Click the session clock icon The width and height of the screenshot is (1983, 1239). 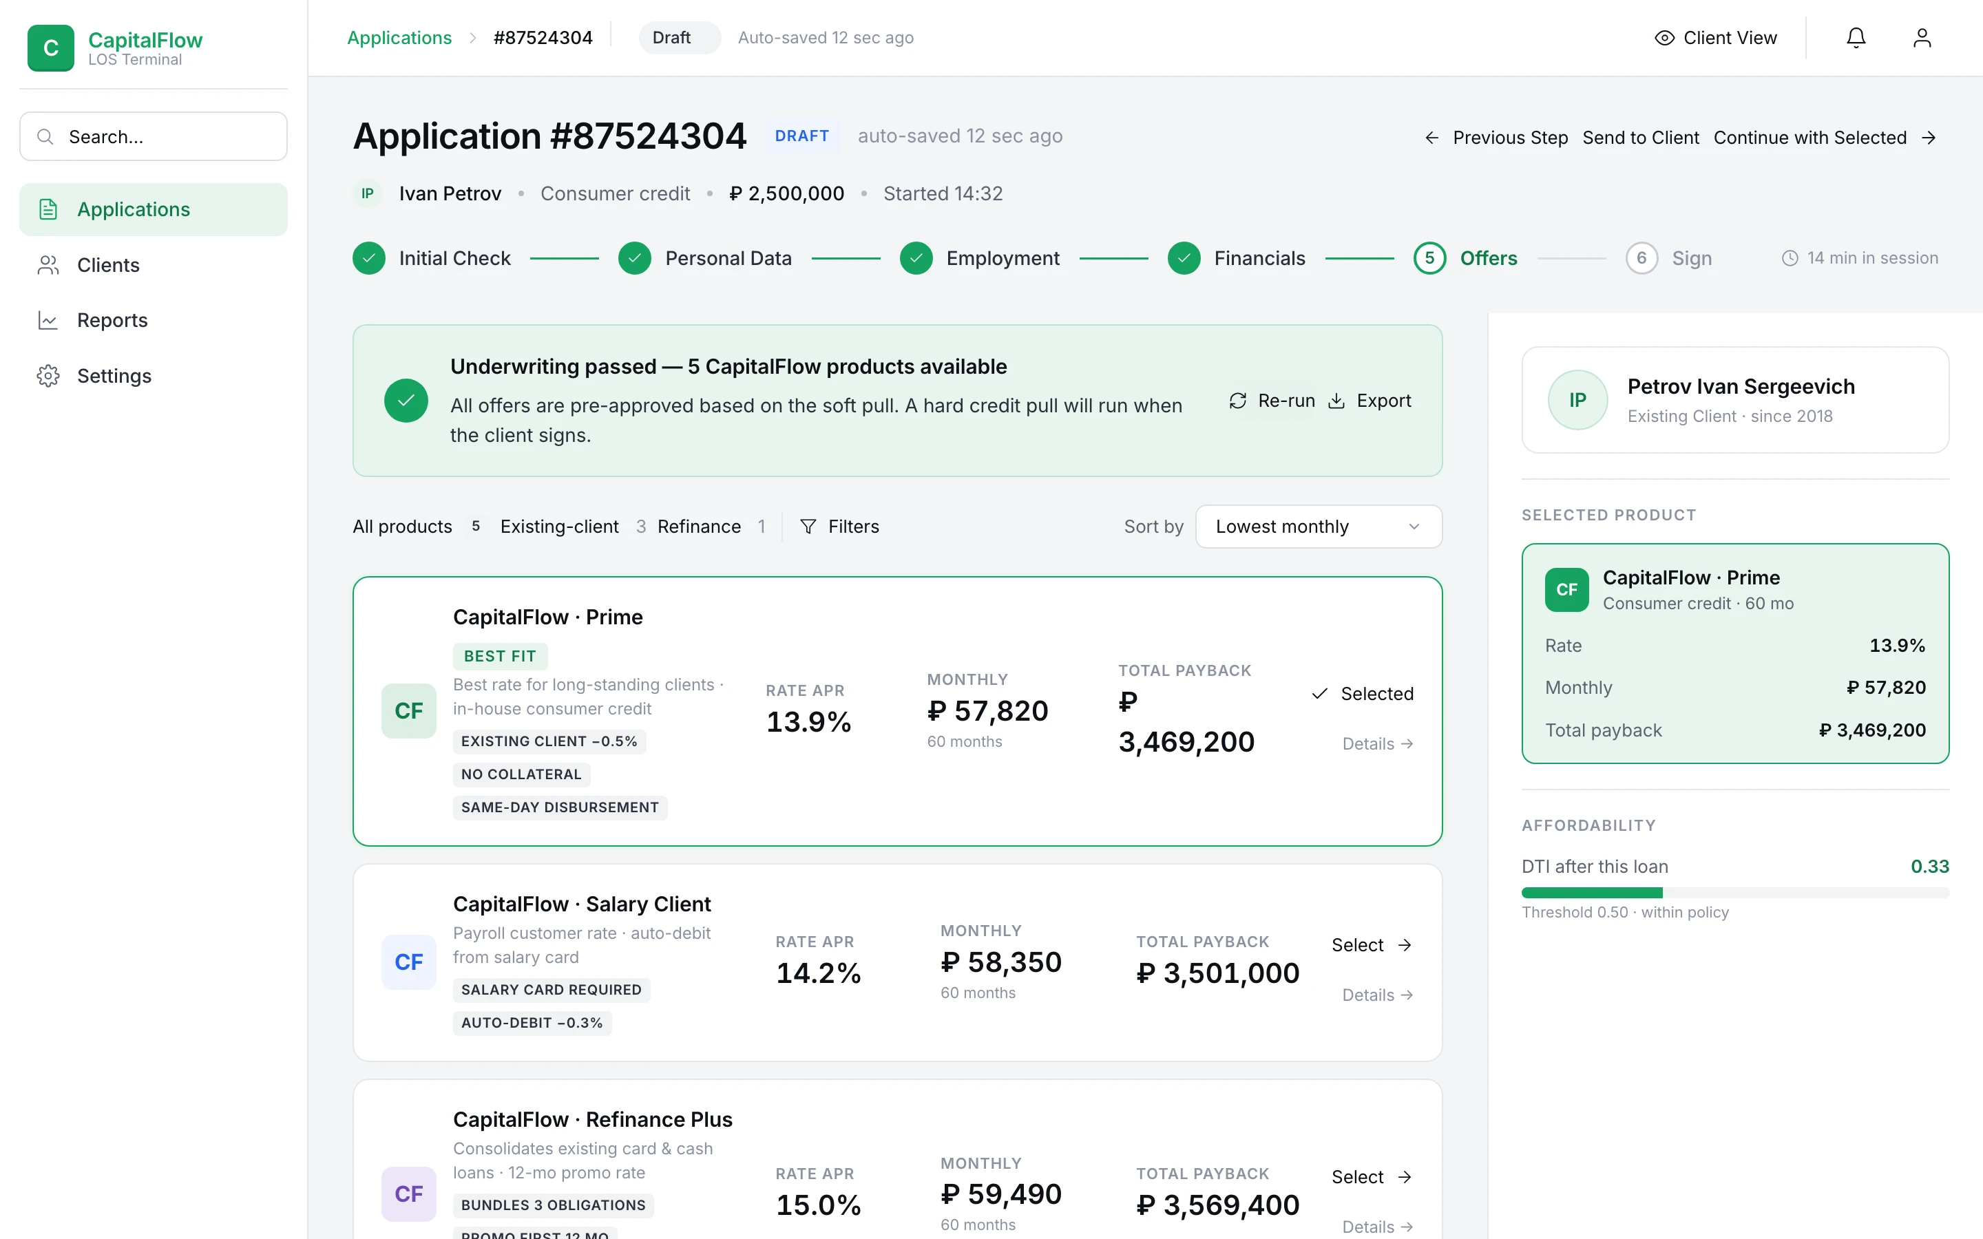(x=1790, y=258)
